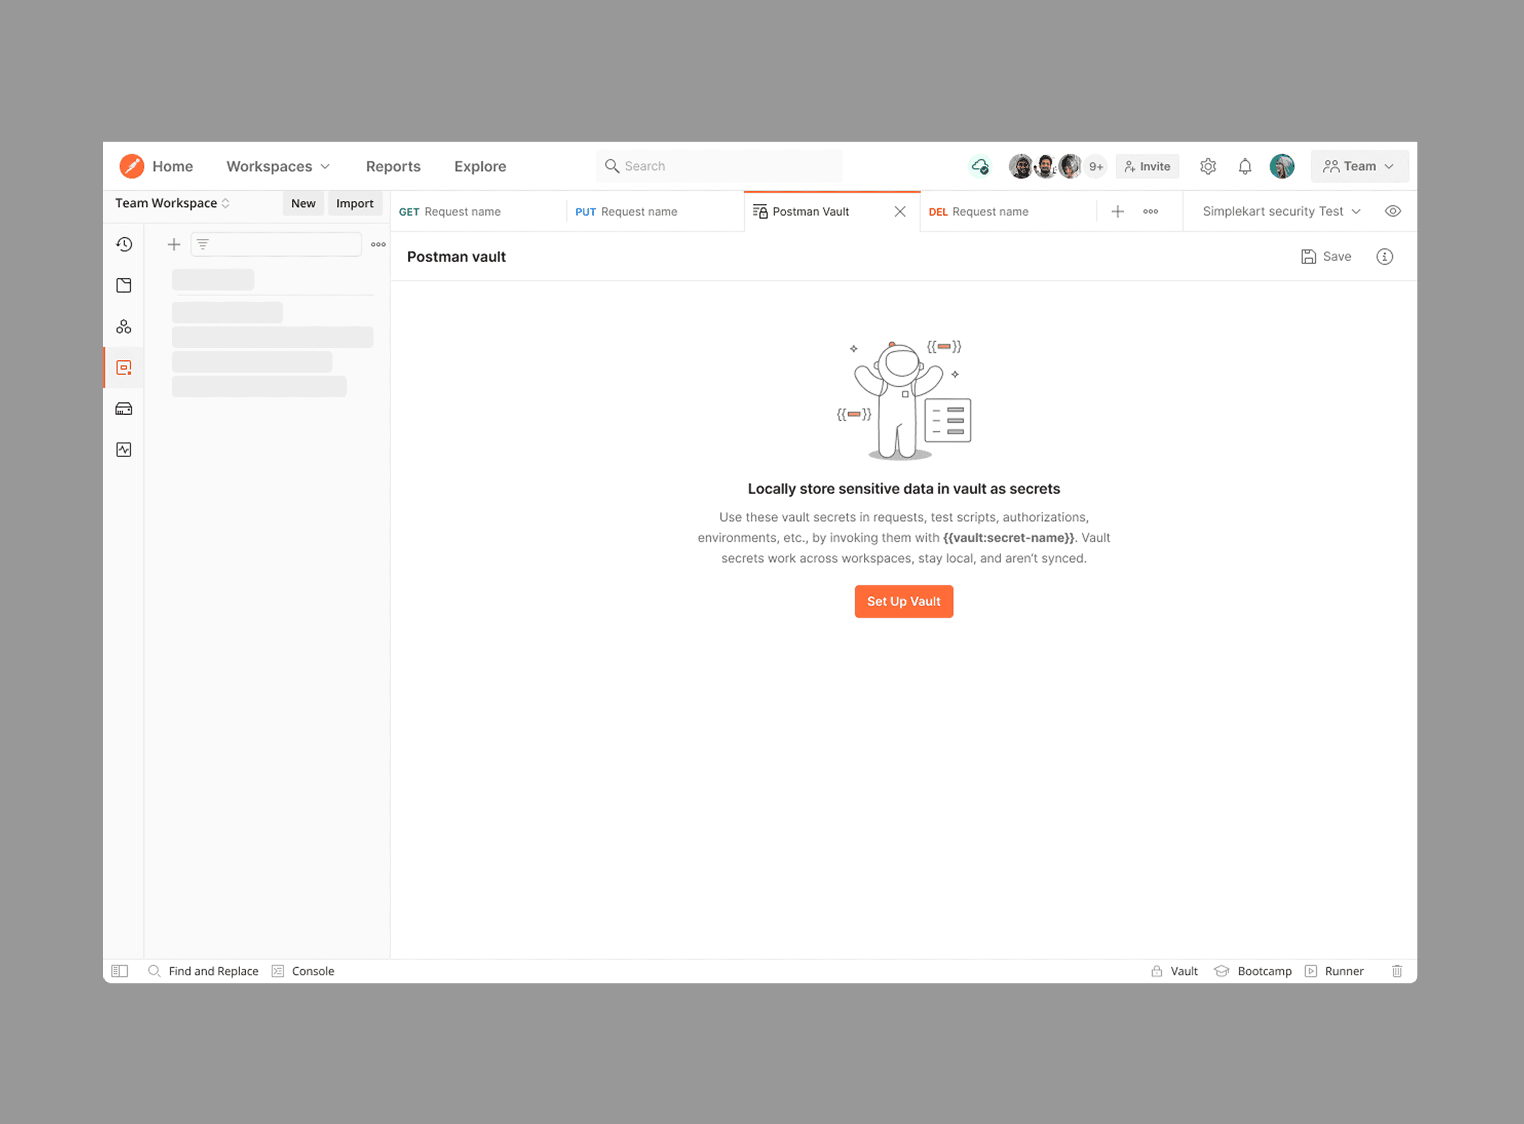The width and height of the screenshot is (1524, 1124).
Task: Open the Team dropdown menu
Action: (1359, 166)
